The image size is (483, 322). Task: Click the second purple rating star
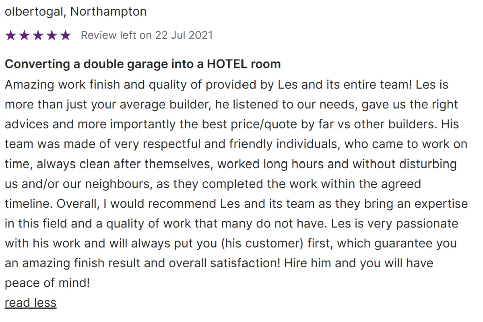pyautogui.click(x=24, y=35)
